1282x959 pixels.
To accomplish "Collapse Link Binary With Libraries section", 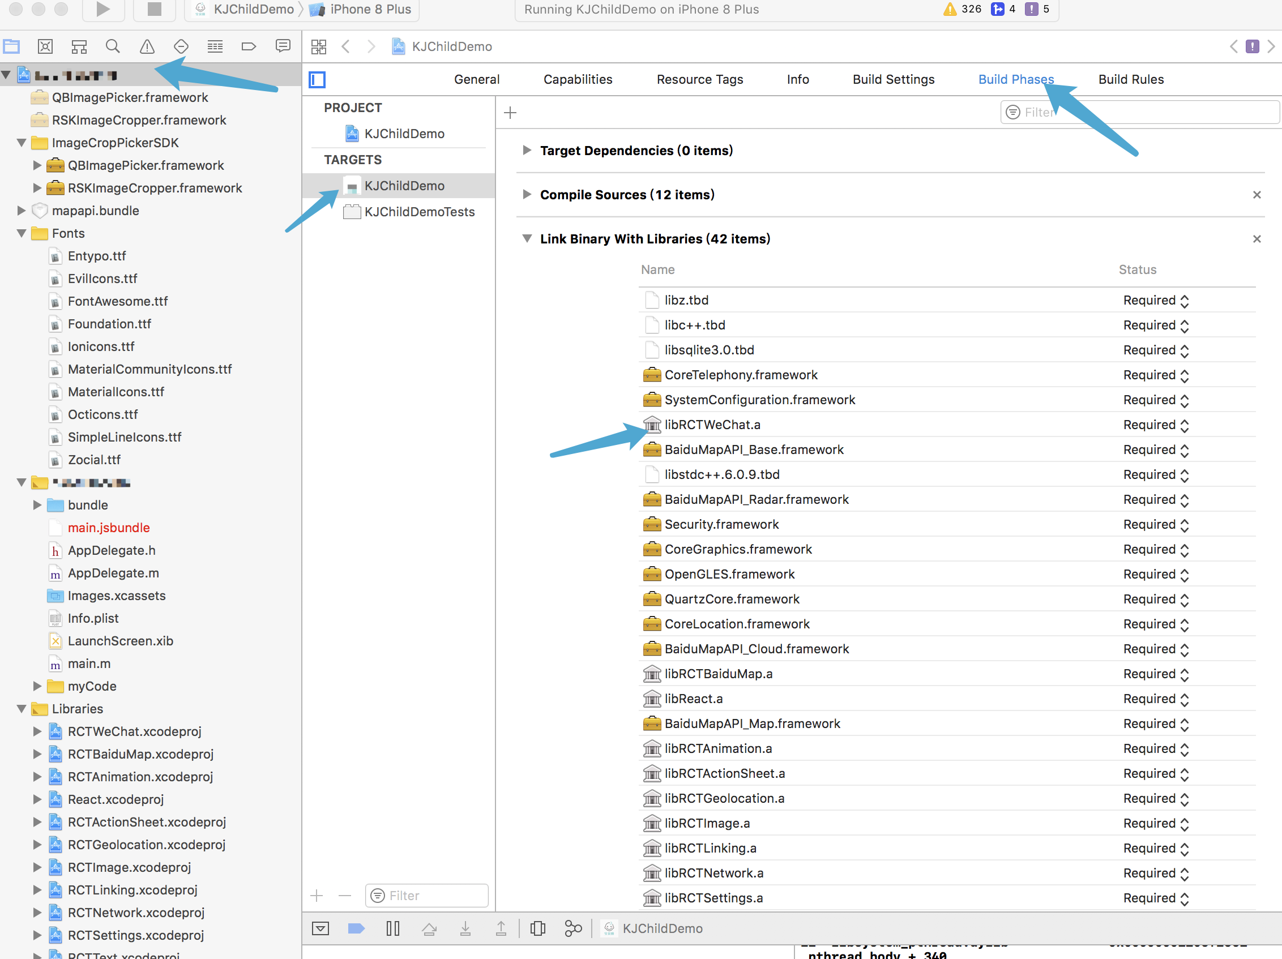I will click(x=527, y=239).
